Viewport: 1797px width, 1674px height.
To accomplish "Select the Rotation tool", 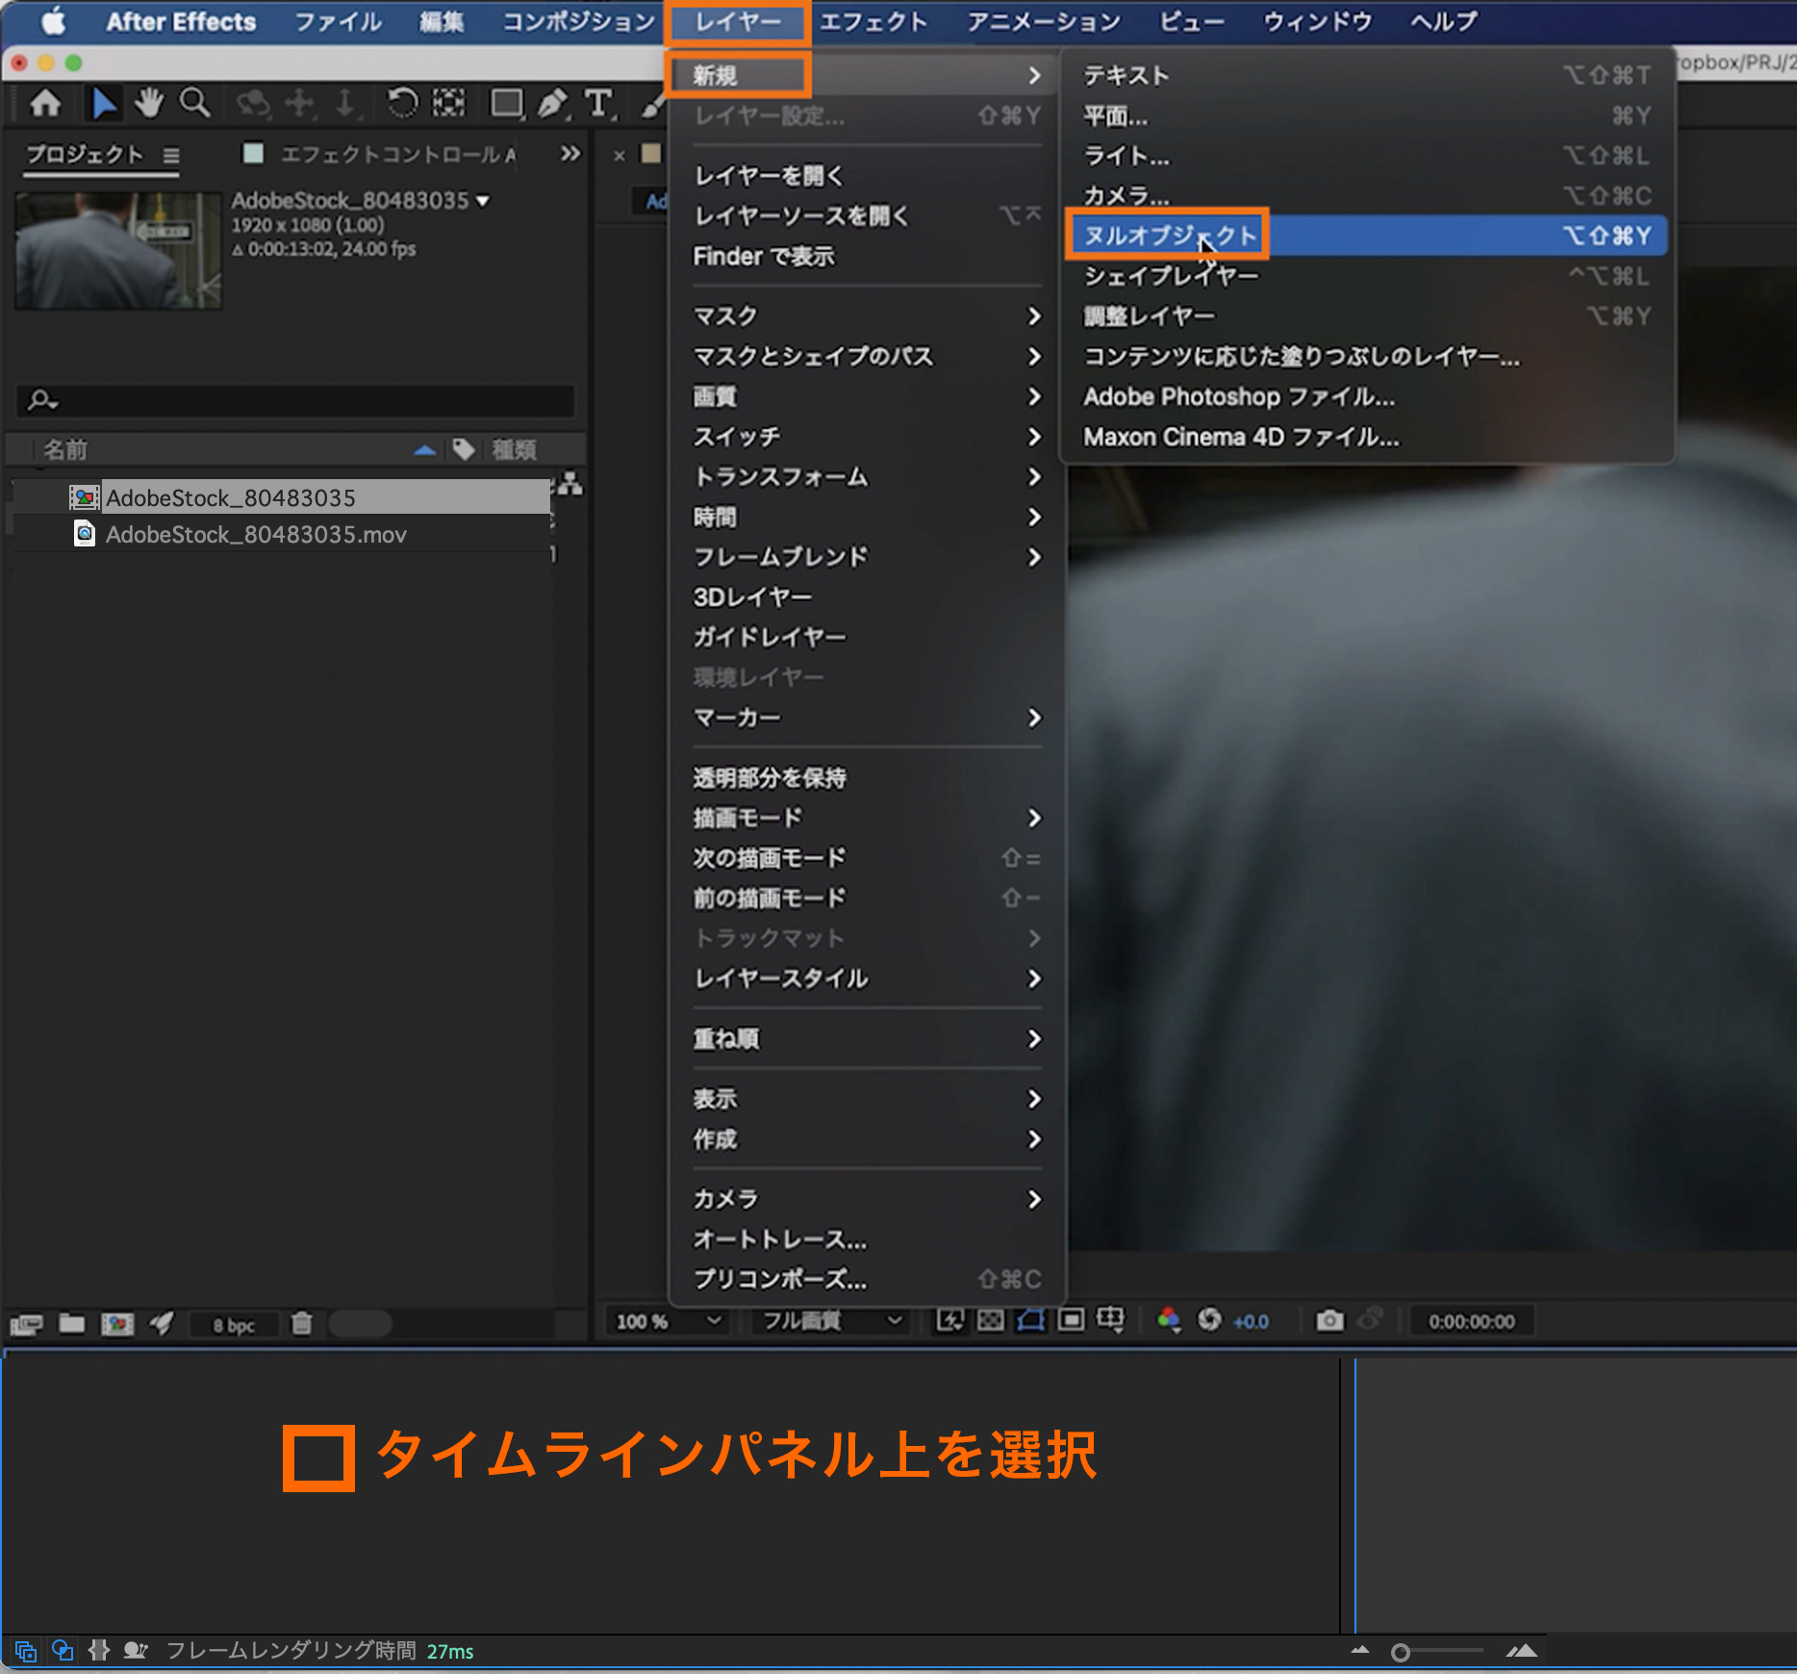I will (x=402, y=103).
